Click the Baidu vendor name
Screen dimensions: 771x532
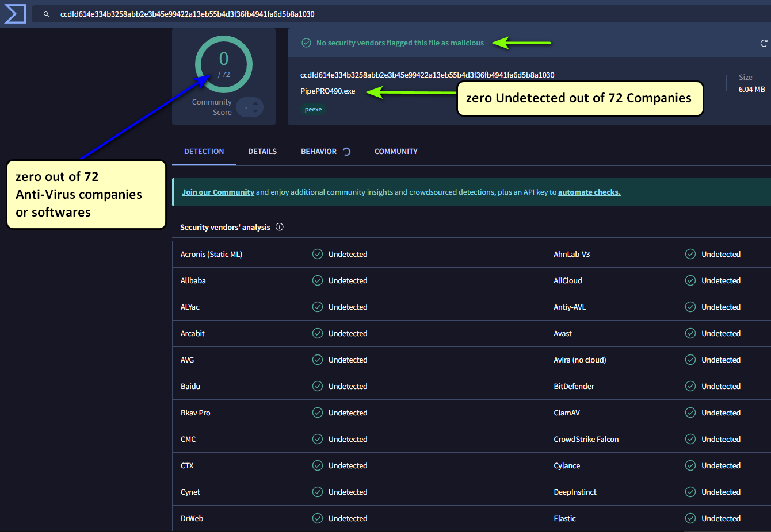190,386
